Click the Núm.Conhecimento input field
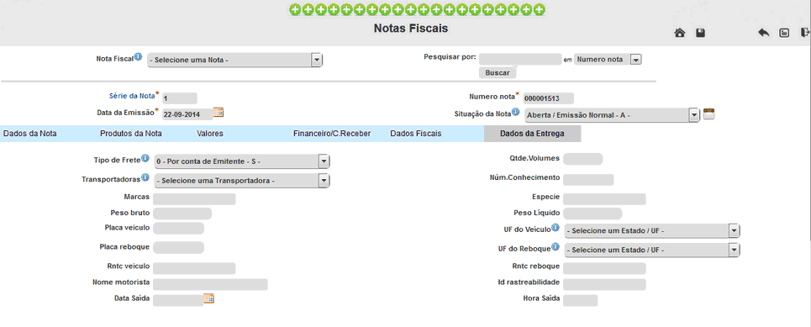The height and width of the screenshot is (327, 811). [x=588, y=180]
